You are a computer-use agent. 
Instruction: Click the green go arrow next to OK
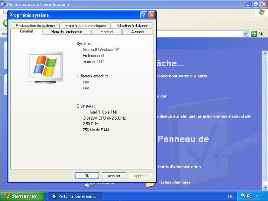pyautogui.click(x=254, y=34)
